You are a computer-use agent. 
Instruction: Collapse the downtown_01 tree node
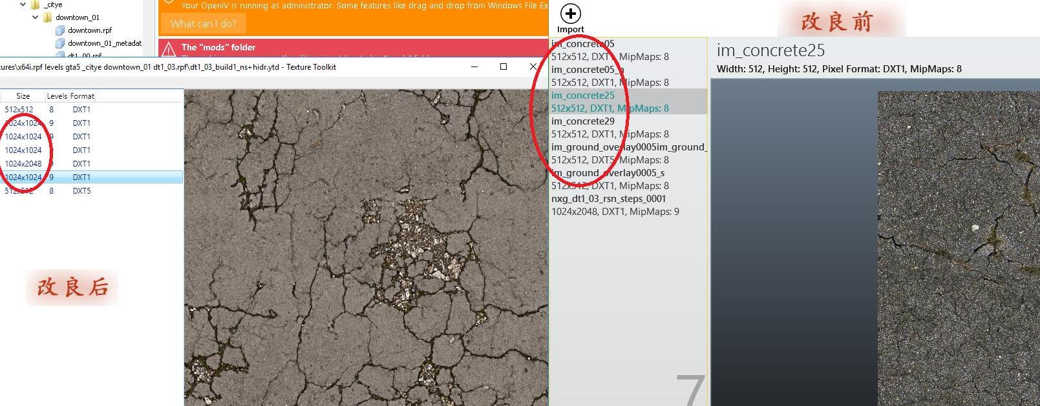[x=36, y=17]
